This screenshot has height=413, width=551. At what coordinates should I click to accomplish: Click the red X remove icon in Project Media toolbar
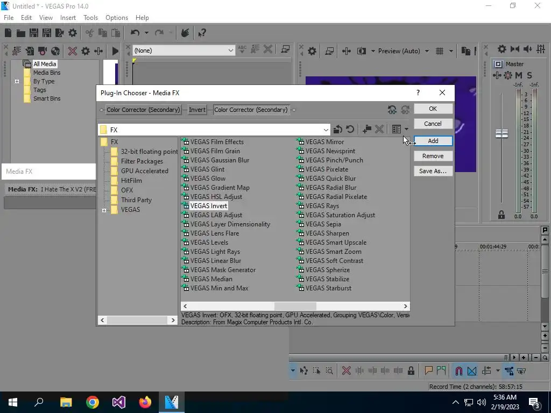coord(73,51)
